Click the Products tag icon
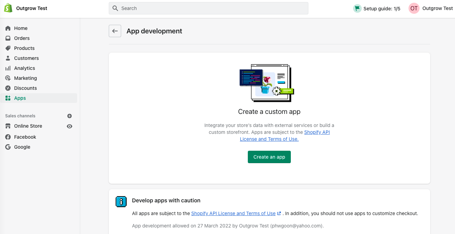The image size is (455, 234). (x=8, y=48)
